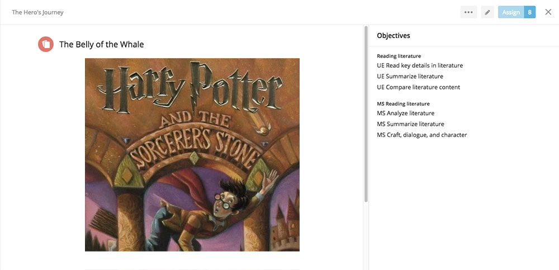Select UE Compare literature content objective
This screenshot has height=270, width=559.
tap(418, 87)
